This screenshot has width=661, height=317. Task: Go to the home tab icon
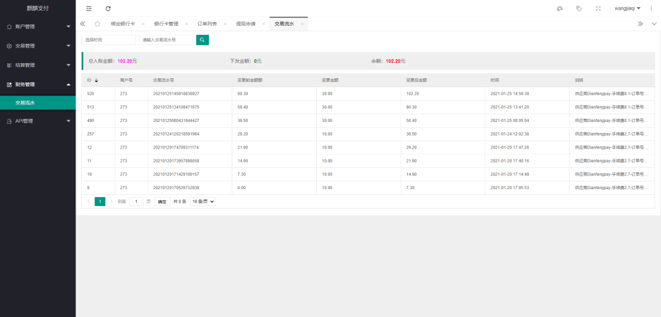pyautogui.click(x=97, y=24)
